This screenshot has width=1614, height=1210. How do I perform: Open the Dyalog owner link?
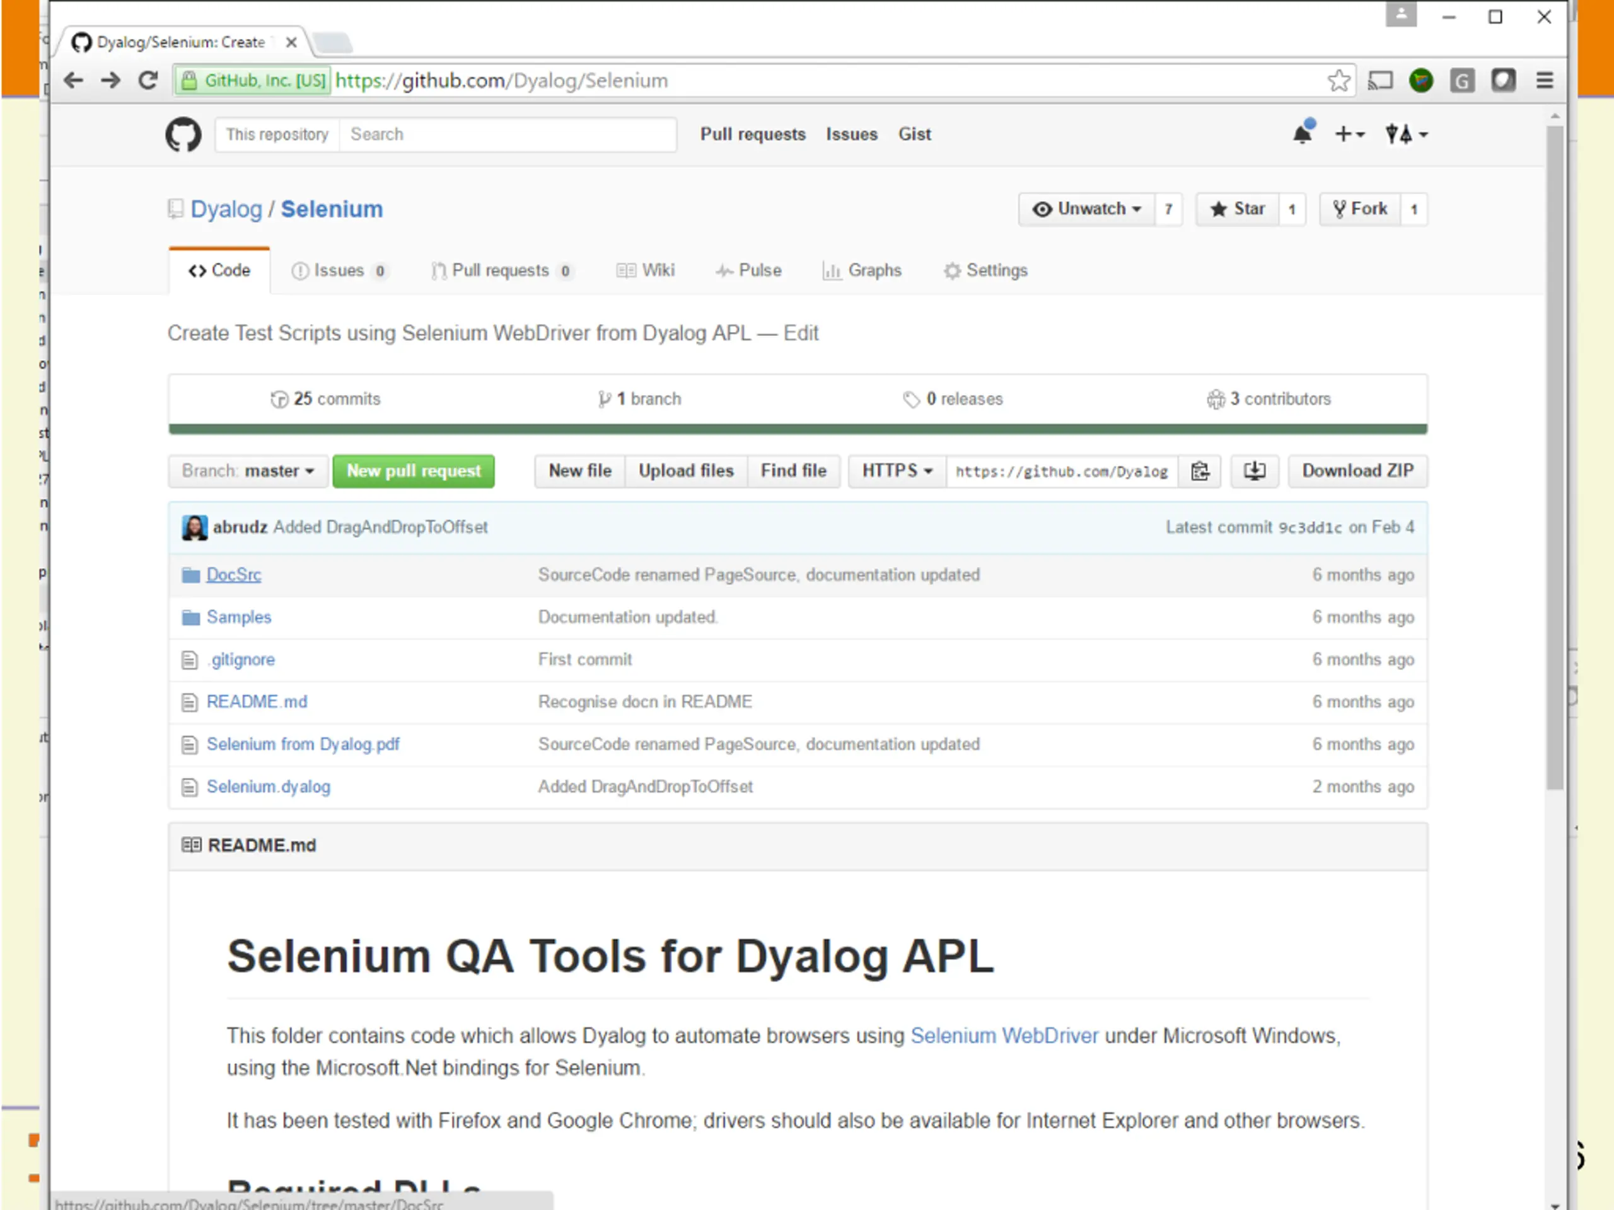click(226, 210)
